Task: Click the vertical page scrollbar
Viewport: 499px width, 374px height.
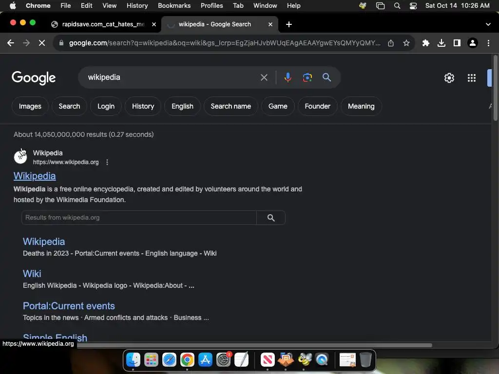Action: coord(495,88)
